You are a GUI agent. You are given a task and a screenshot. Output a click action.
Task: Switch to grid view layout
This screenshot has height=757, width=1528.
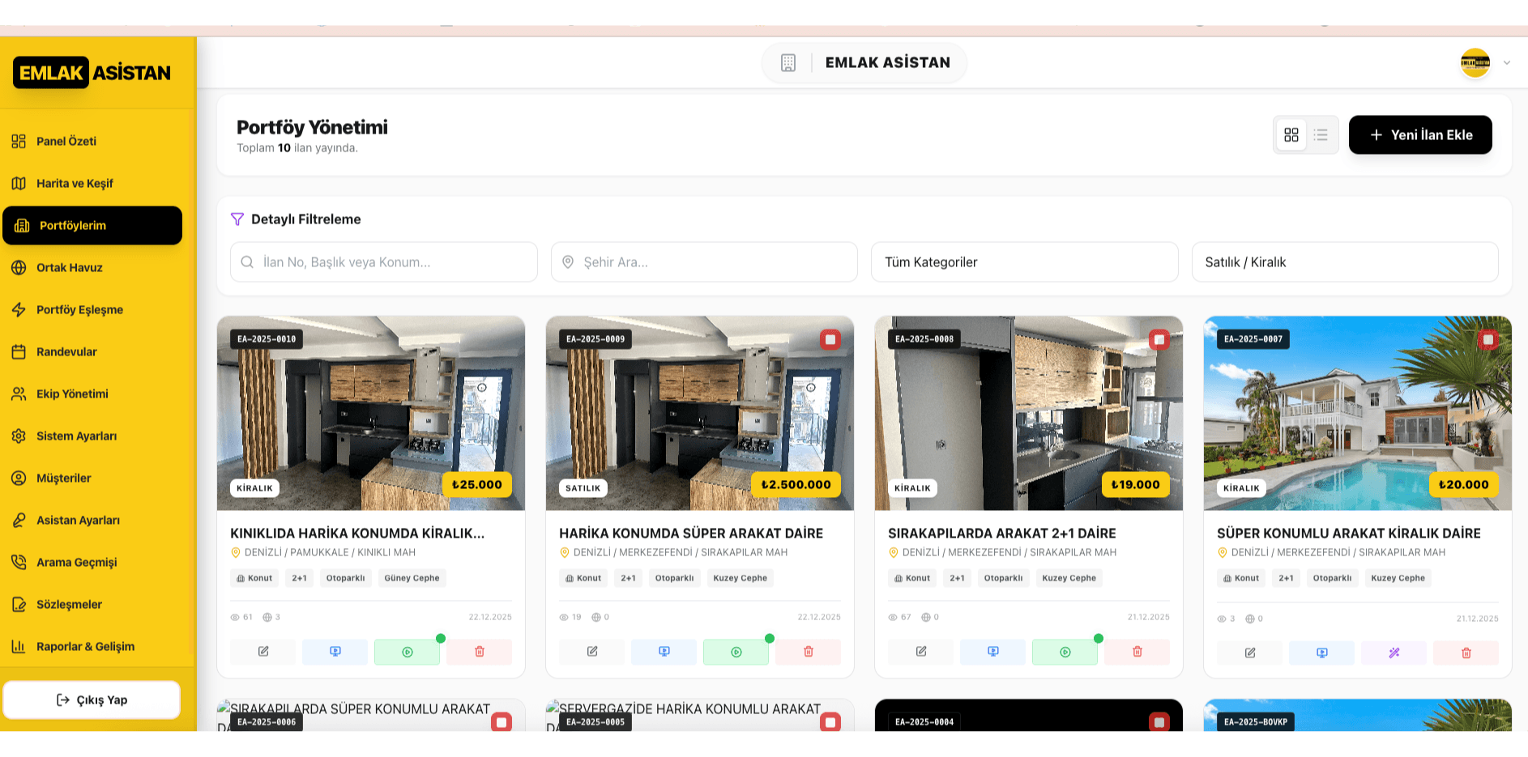pyautogui.click(x=1291, y=135)
